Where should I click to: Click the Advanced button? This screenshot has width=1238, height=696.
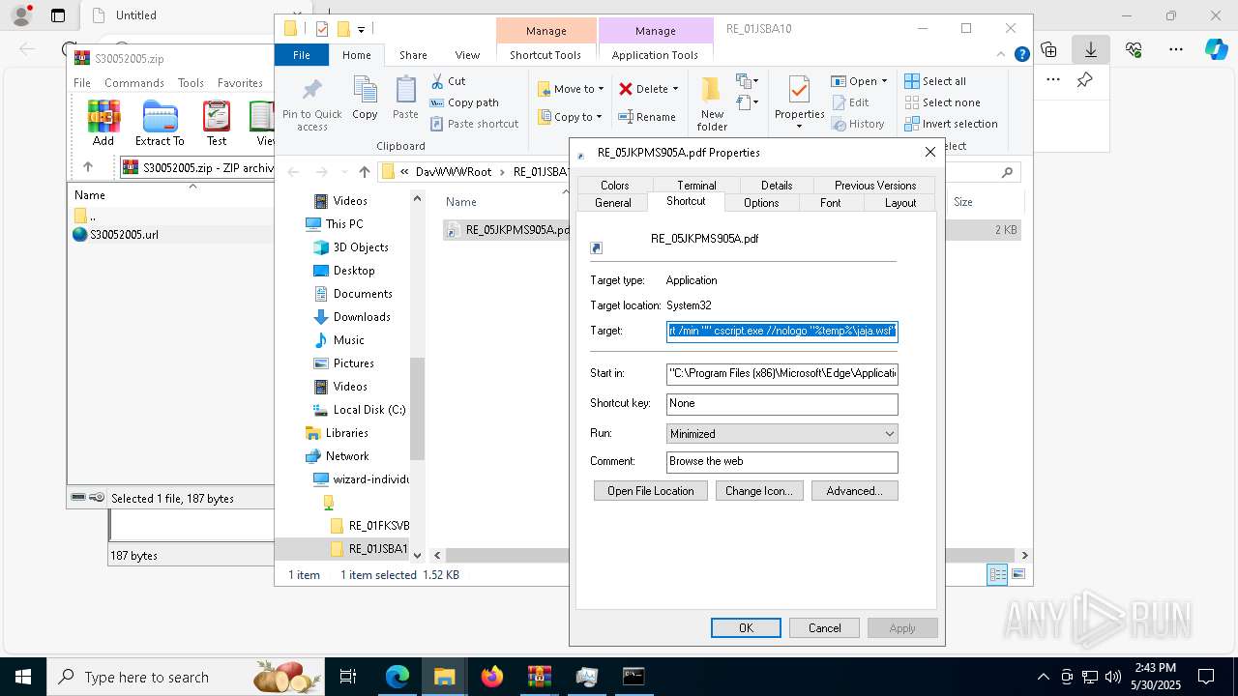click(x=855, y=491)
